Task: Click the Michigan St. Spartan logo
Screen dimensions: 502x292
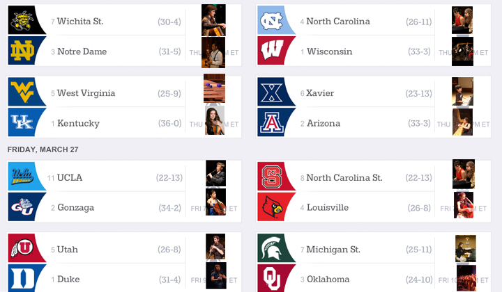Action: point(272,249)
